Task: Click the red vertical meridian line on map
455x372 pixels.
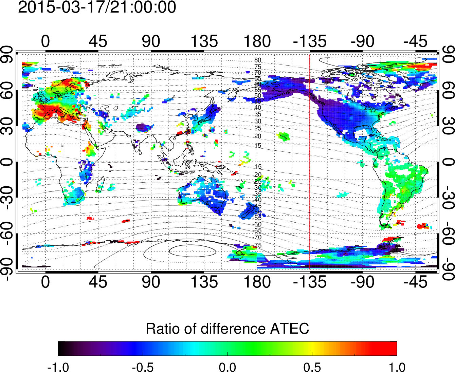Action: (310, 161)
